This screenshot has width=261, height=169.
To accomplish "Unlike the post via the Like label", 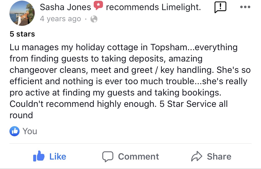I will (58, 157).
